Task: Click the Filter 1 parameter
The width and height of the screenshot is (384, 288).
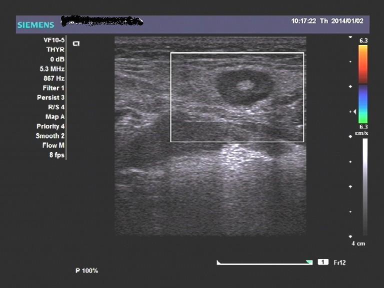Action: (x=53, y=88)
